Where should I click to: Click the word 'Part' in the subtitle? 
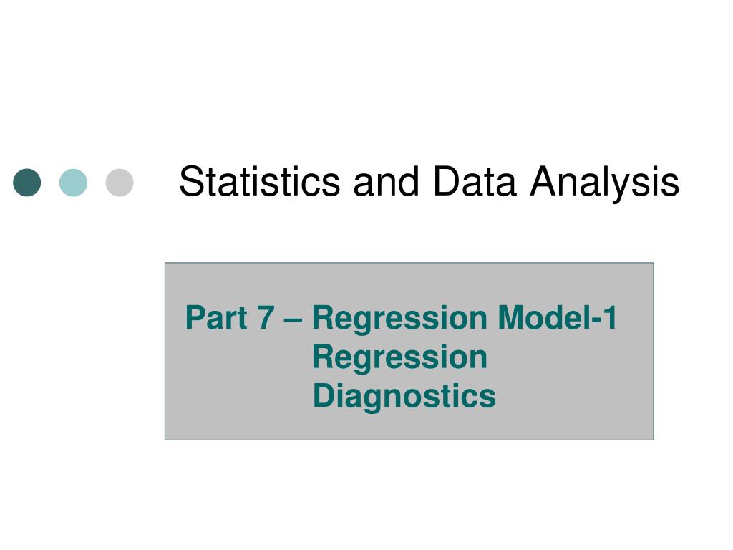click(x=216, y=317)
